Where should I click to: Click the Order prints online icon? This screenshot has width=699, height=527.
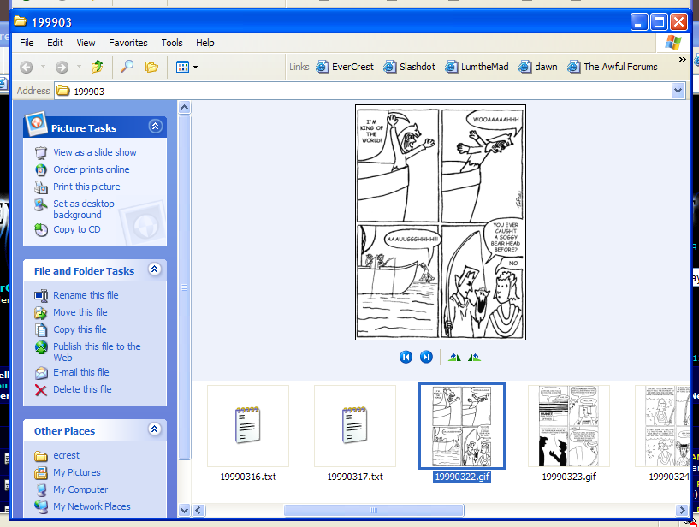tap(40, 170)
